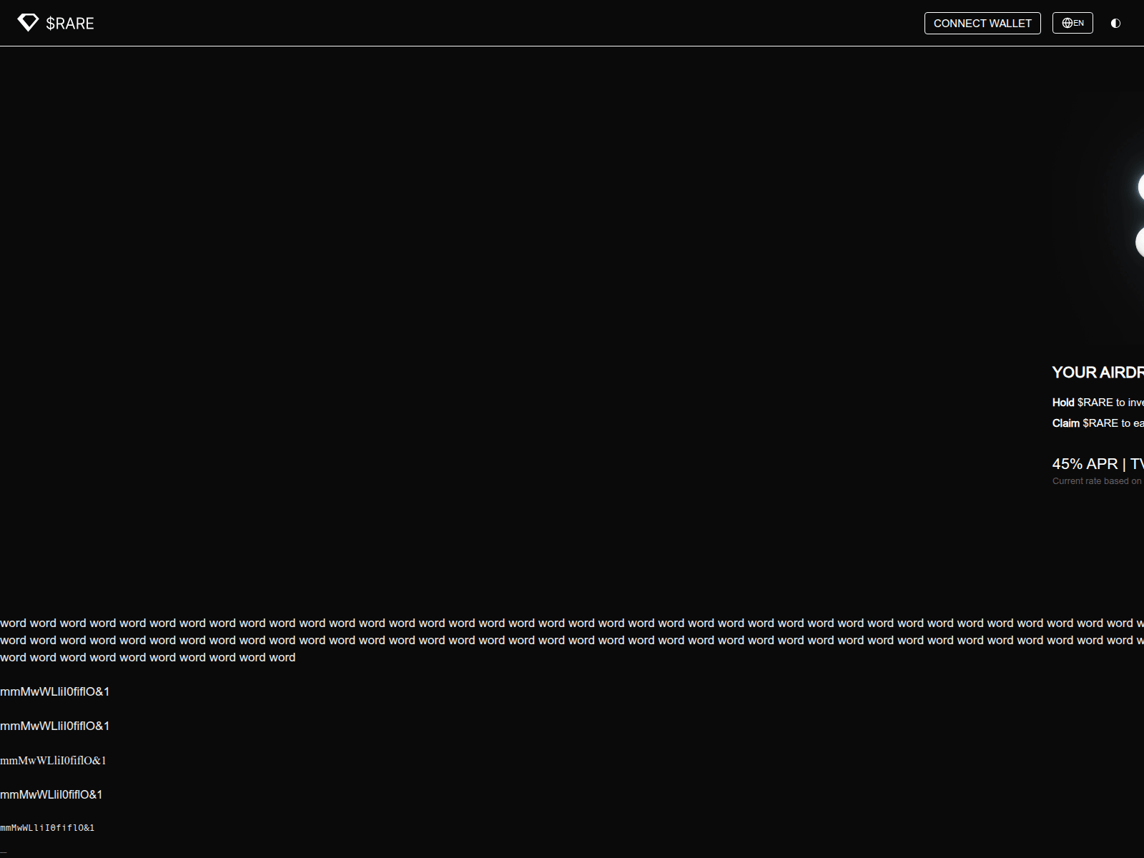Select the YOUR AIRDR heading
The height and width of the screenshot is (858, 1144).
[x=1098, y=373]
